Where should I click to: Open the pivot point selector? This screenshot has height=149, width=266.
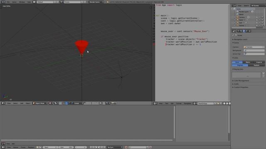pyautogui.click(x=56, y=103)
